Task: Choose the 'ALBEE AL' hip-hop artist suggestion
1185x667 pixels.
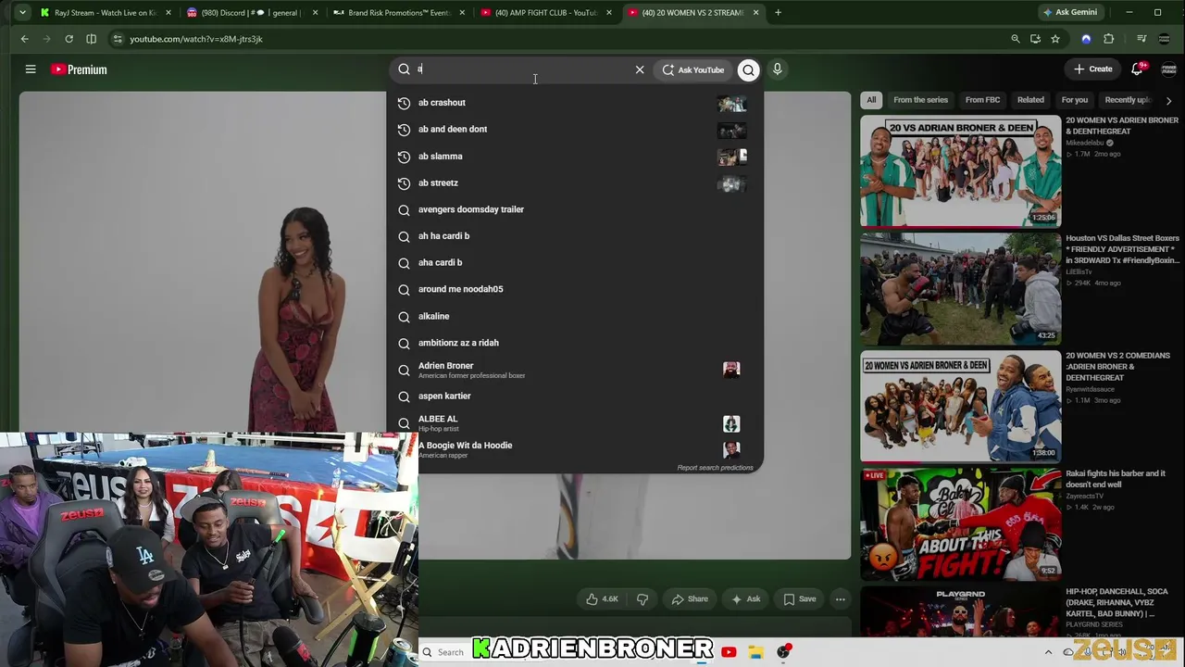Action: pyautogui.click(x=575, y=423)
